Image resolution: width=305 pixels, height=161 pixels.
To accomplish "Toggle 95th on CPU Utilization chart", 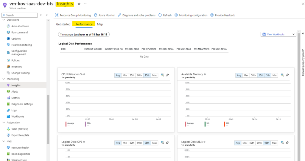I will (x=147, y=75).
